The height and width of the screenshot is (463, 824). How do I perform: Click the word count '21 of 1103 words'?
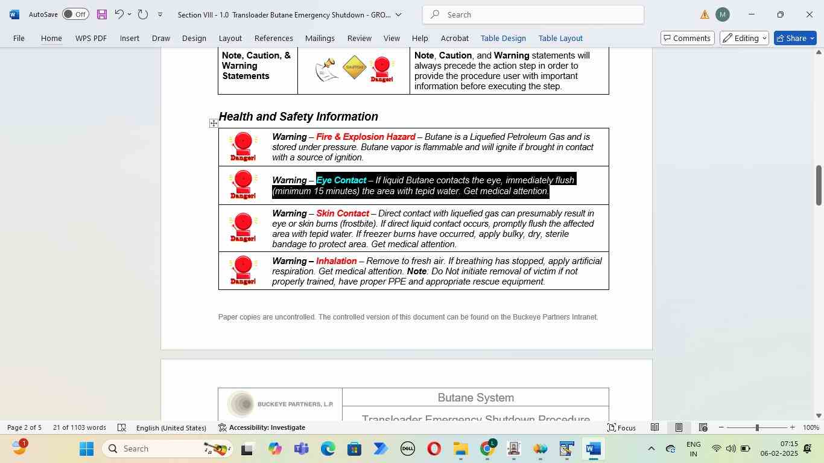tap(80, 427)
